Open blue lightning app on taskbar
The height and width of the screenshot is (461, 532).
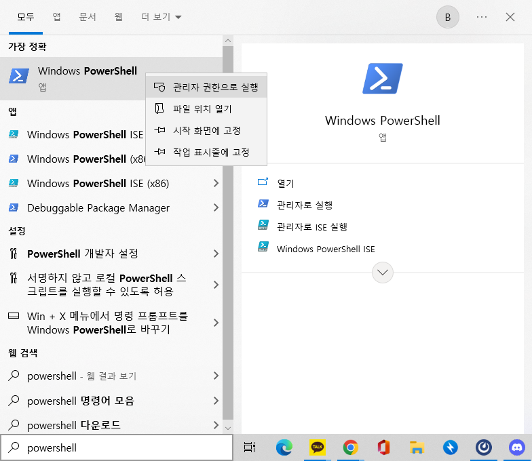(x=451, y=447)
